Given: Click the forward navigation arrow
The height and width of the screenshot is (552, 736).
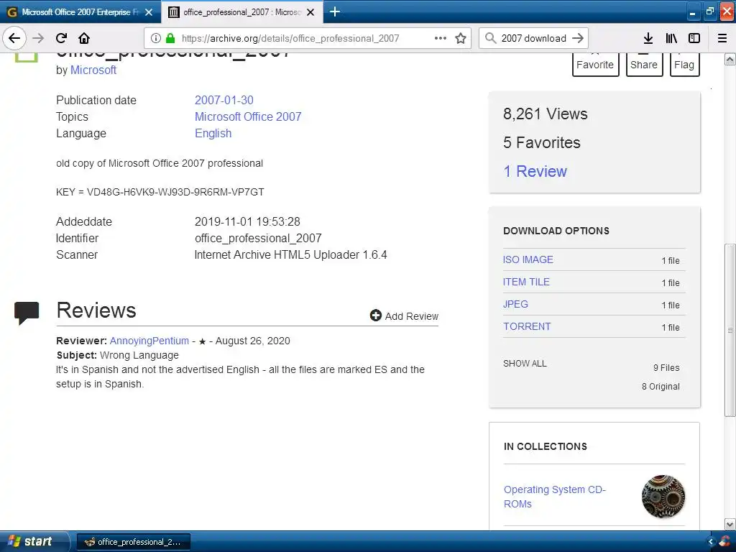Looking at the screenshot, I should 38,38.
